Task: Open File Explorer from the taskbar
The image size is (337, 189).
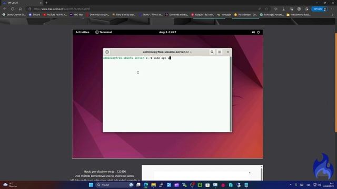Action: tap(153, 185)
